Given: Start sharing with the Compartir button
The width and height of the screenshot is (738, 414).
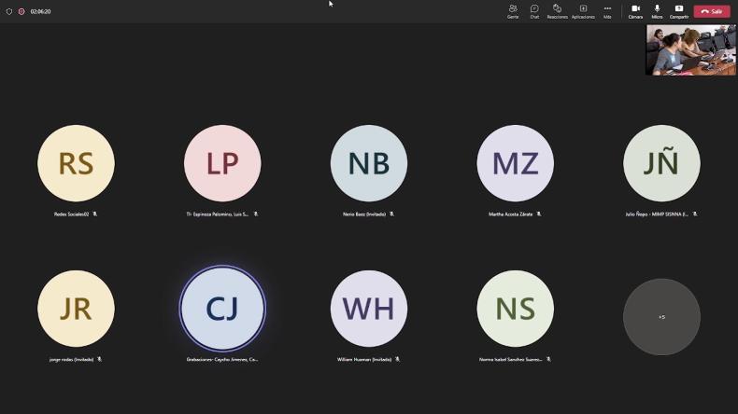Looking at the screenshot, I should tap(679, 11).
